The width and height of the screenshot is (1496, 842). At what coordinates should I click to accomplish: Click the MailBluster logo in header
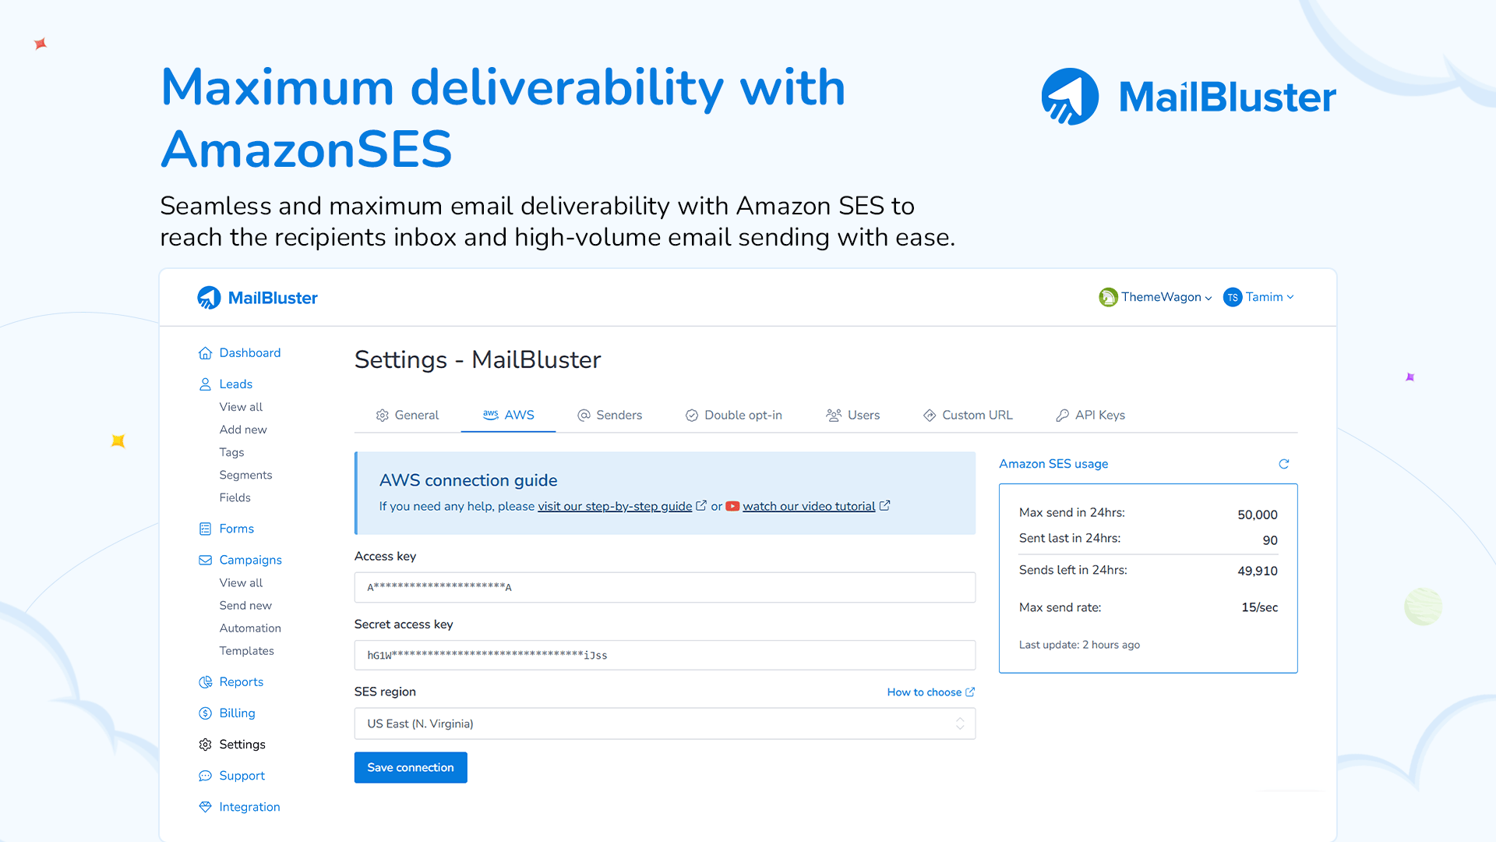257,298
